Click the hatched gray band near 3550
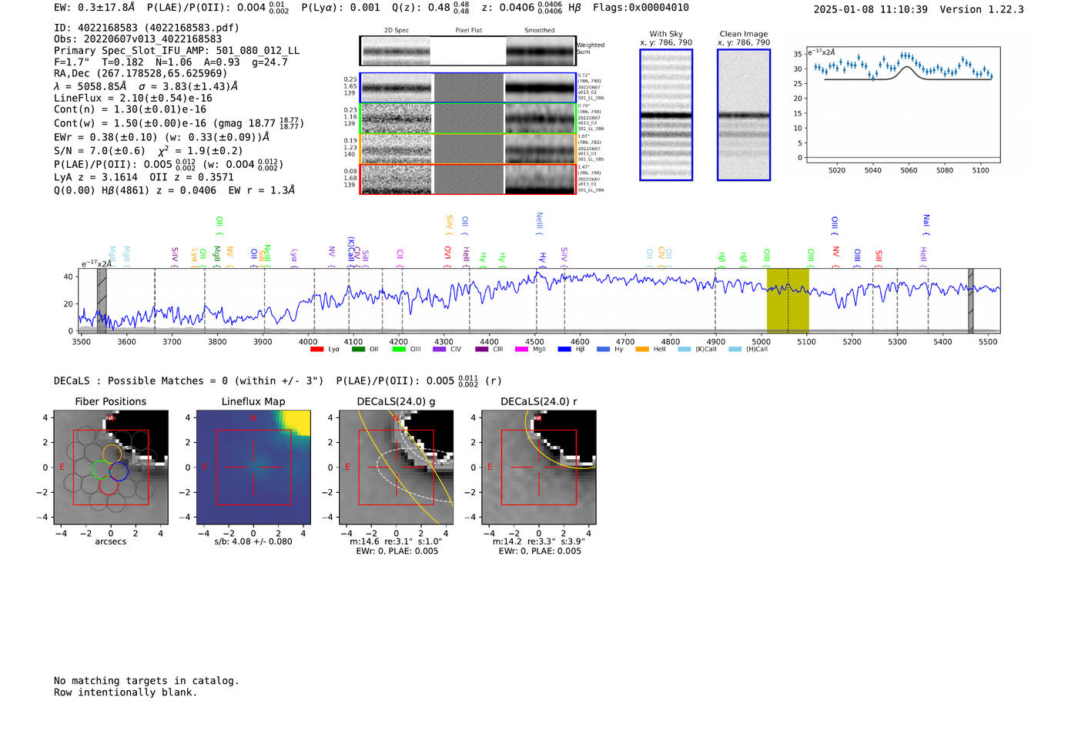Image resolution: width=1078 pixels, height=734 pixels. click(102, 300)
